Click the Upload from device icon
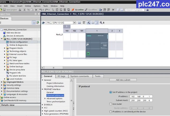Screen dimensions: 170x116 61,10
